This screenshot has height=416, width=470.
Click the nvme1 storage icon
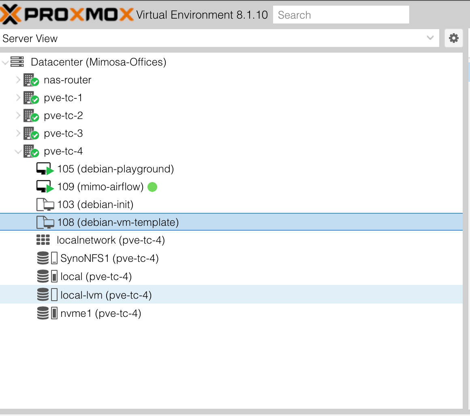tap(43, 313)
